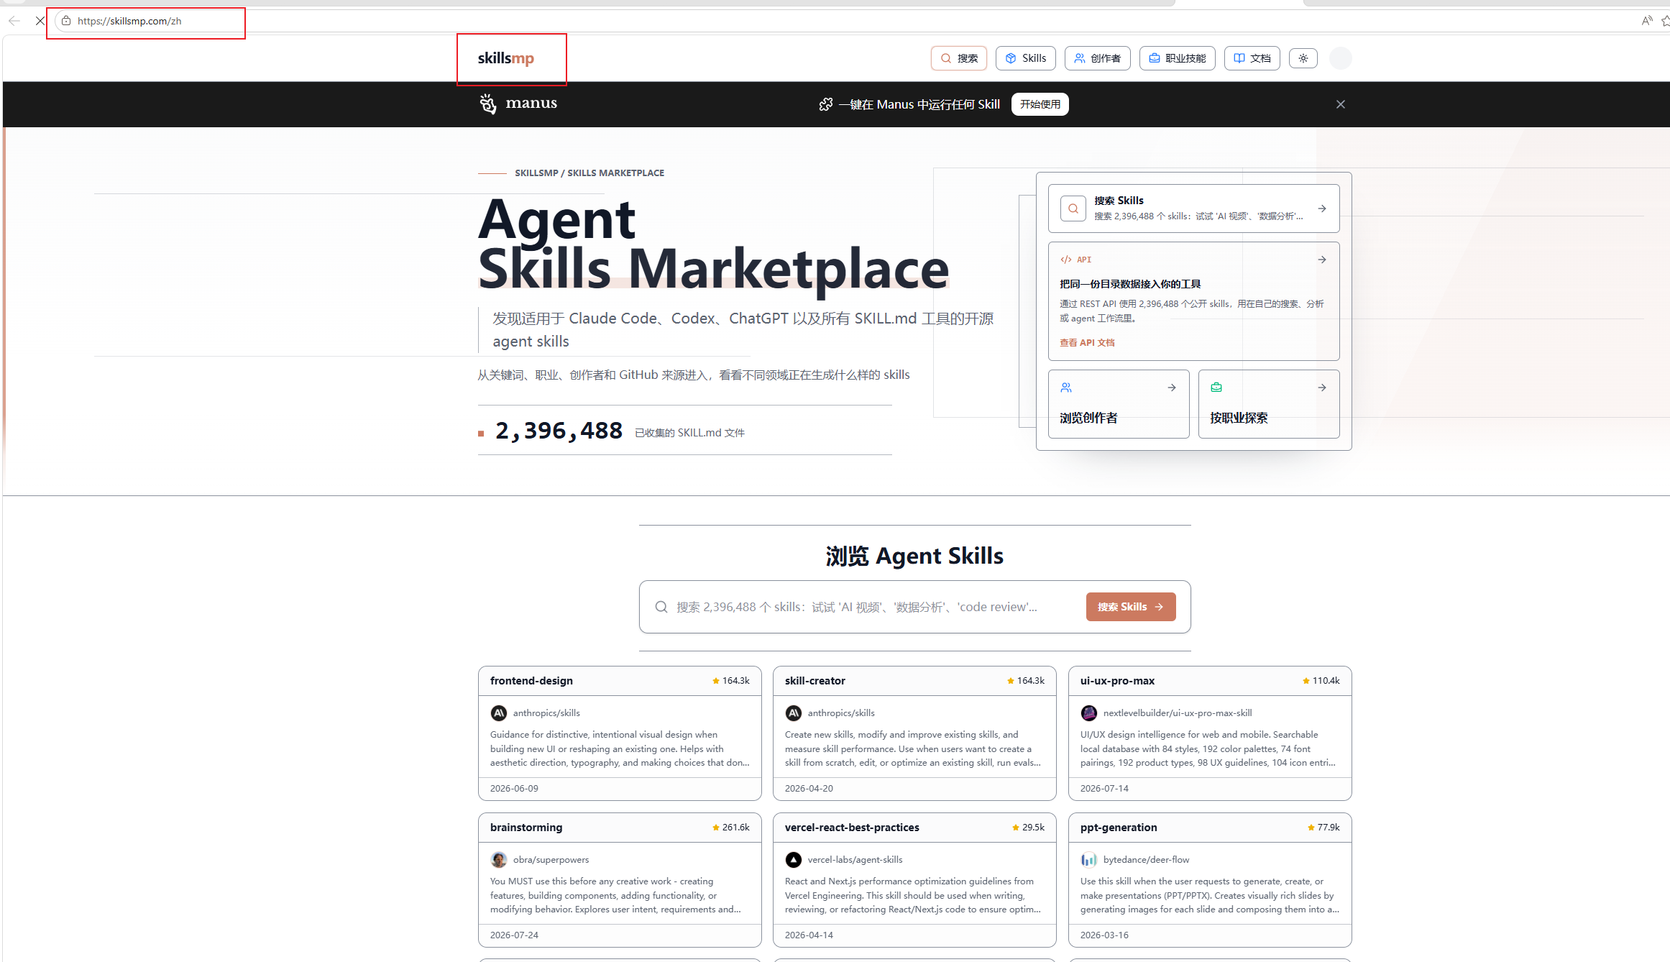The height and width of the screenshot is (962, 1670).
Task: Click the lock icon in address bar
Action: (x=66, y=21)
